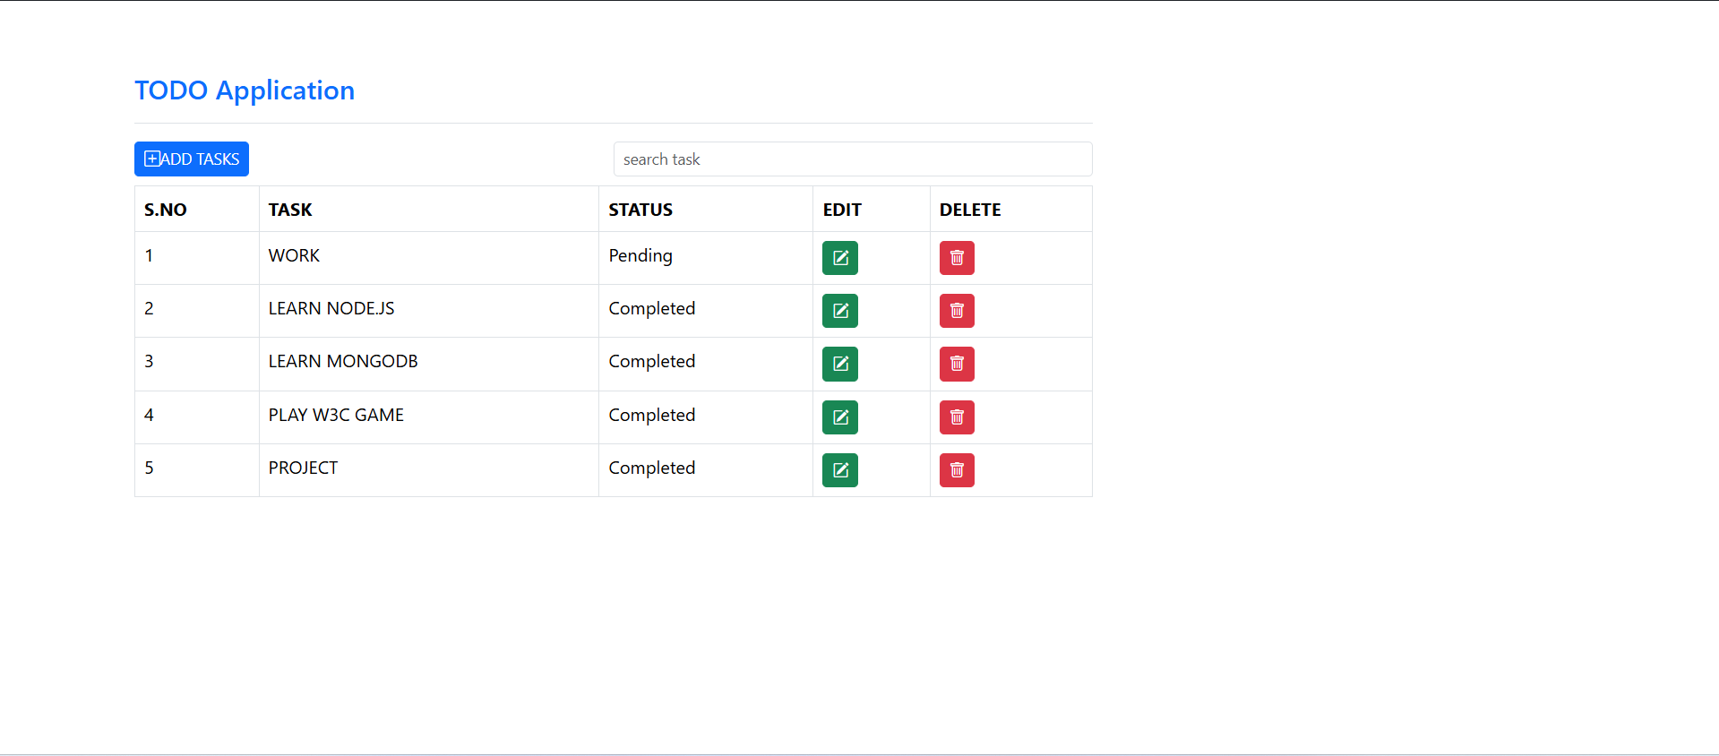The width and height of the screenshot is (1719, 756).
Task: Delete the LEARN NODE.JS task
Action: [x=957, y=311]
